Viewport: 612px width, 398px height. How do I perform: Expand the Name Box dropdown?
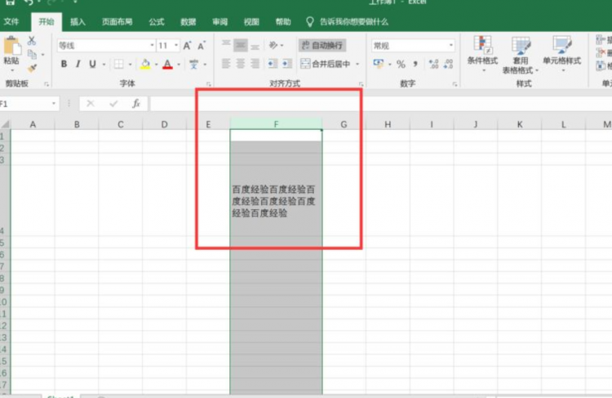54,104
